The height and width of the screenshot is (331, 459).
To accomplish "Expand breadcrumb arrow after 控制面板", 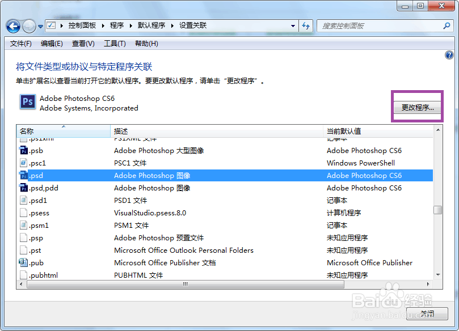I will 103,26.
